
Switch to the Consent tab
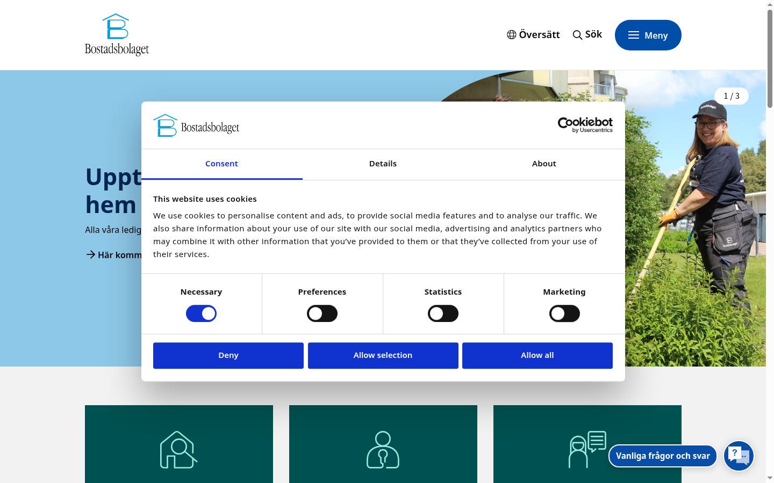point(221,164)
